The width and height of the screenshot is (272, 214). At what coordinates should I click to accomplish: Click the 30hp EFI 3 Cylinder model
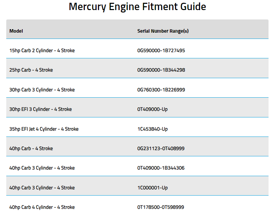40,109
